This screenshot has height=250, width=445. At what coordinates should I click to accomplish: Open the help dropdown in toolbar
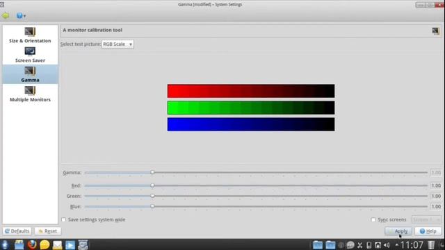[x=21, y=15]
